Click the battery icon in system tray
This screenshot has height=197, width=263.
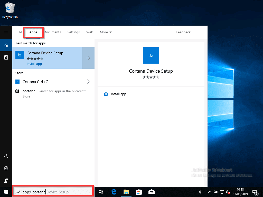[216, 192]
